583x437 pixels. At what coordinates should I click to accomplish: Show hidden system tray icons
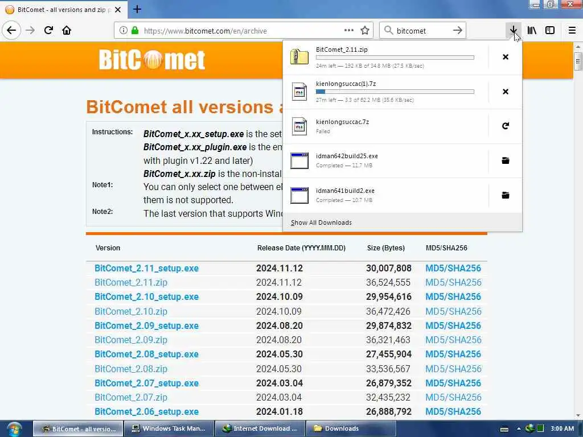519,428
